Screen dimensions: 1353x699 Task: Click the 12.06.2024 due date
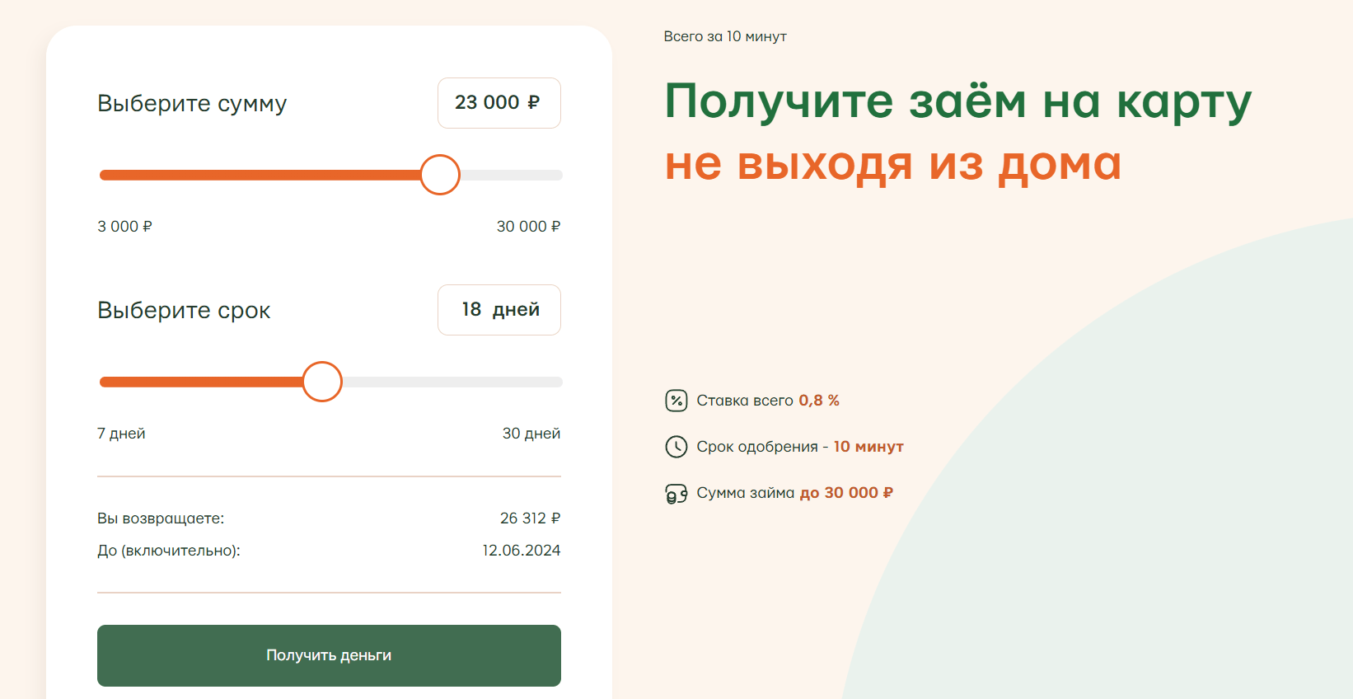[x=522, y=551]
